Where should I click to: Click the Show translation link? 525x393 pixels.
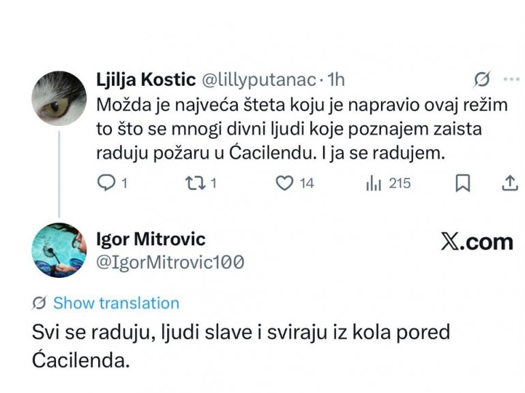tap(116, 303)
